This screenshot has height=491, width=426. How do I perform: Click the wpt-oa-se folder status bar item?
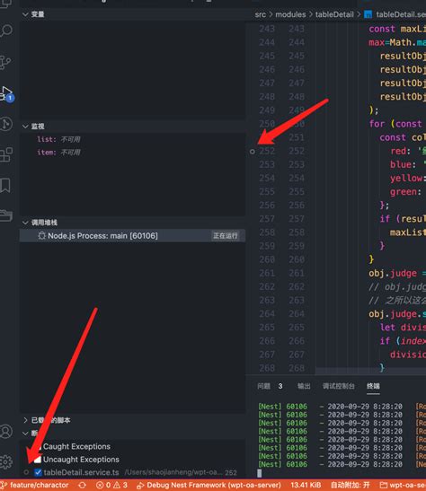coord(403,485)
